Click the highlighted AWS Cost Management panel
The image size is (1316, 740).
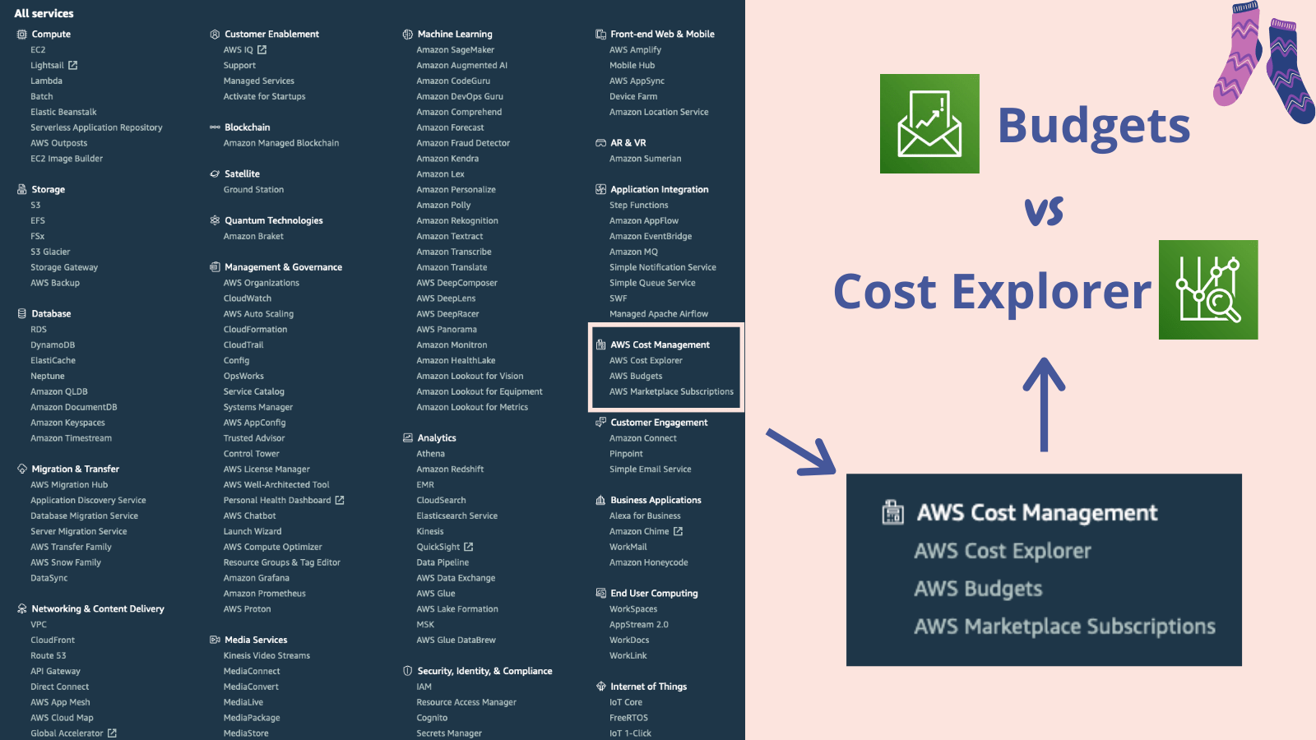coord(666,368)
